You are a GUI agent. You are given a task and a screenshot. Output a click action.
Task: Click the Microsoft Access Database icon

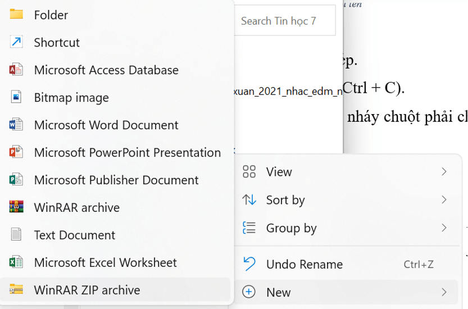16,70
